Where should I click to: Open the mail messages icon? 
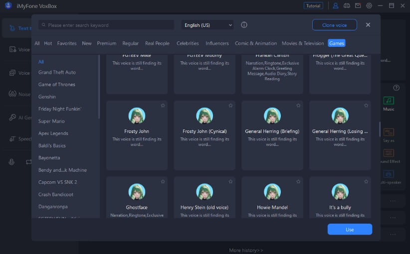[358, 6]
